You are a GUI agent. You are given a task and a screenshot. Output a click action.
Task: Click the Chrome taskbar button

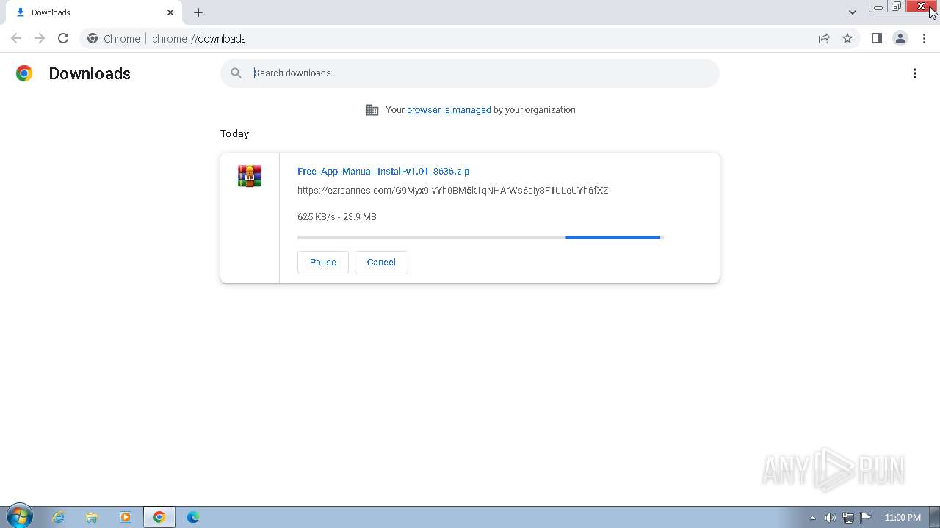[x=159, y=517]
